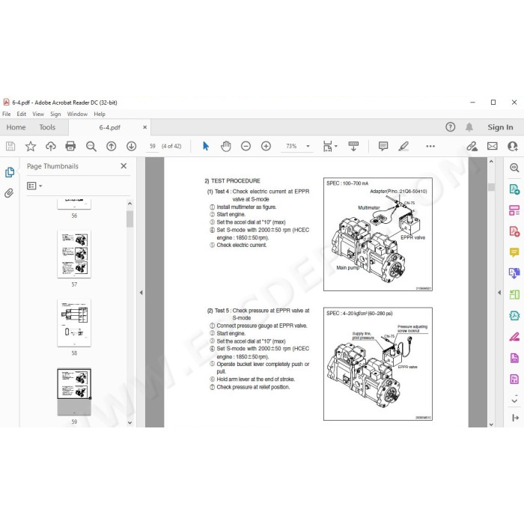Go to previous page arrow

point(112,146)
